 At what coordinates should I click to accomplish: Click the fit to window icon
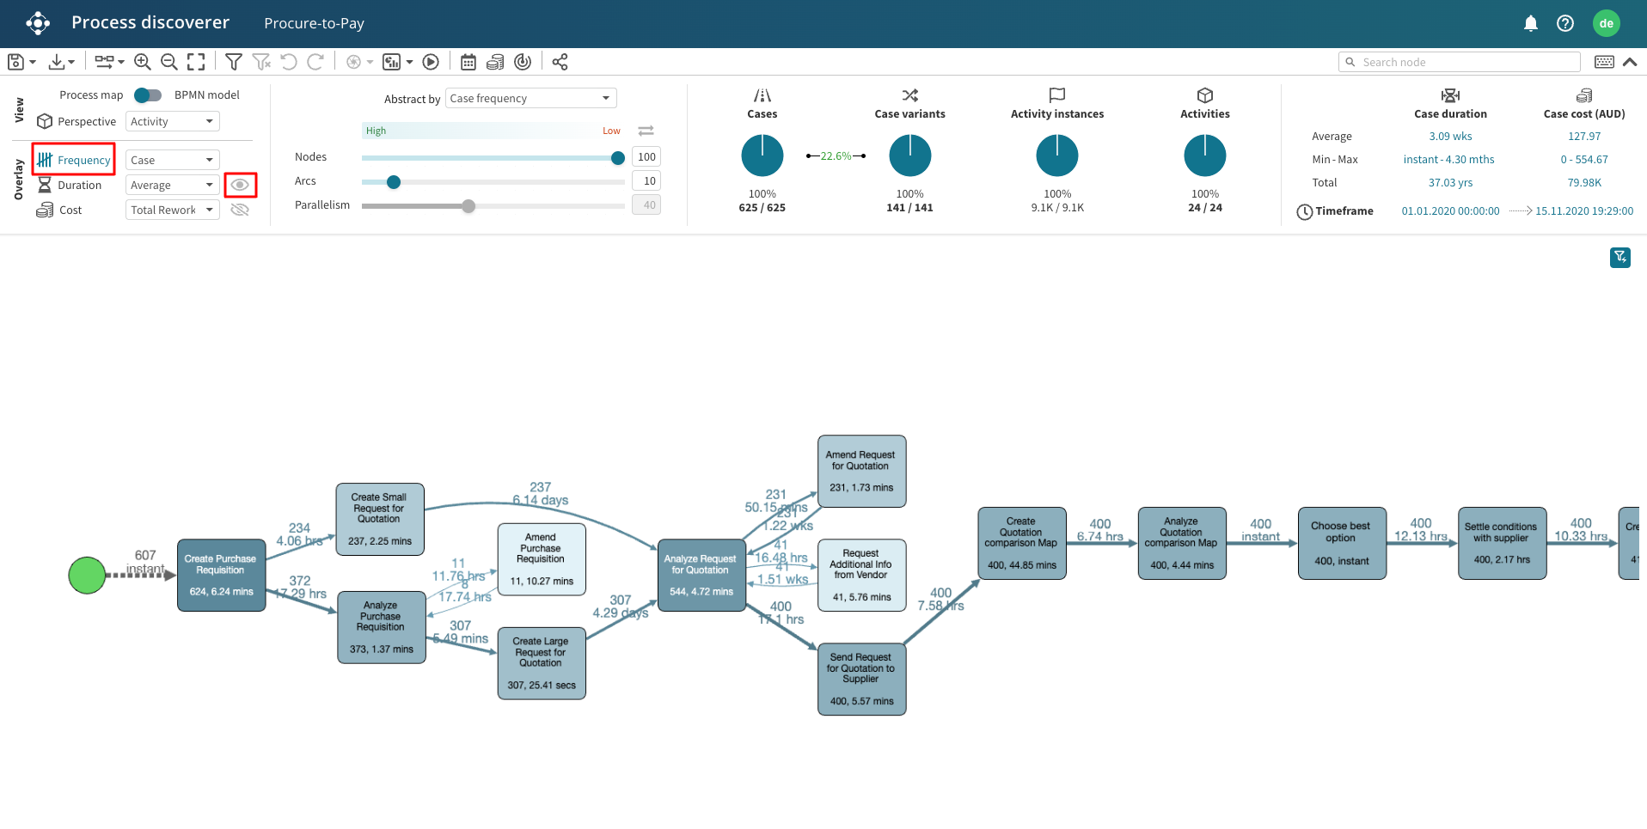coord(196,62)
